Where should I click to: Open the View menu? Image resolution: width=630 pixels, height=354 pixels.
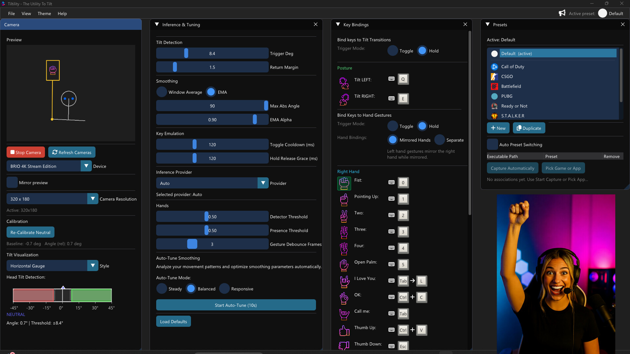point(26,13)
